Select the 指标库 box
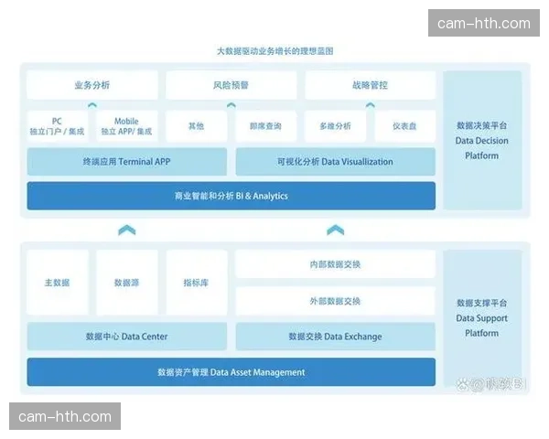 196,283
